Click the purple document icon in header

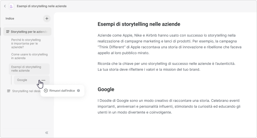(x=11, y=6)
